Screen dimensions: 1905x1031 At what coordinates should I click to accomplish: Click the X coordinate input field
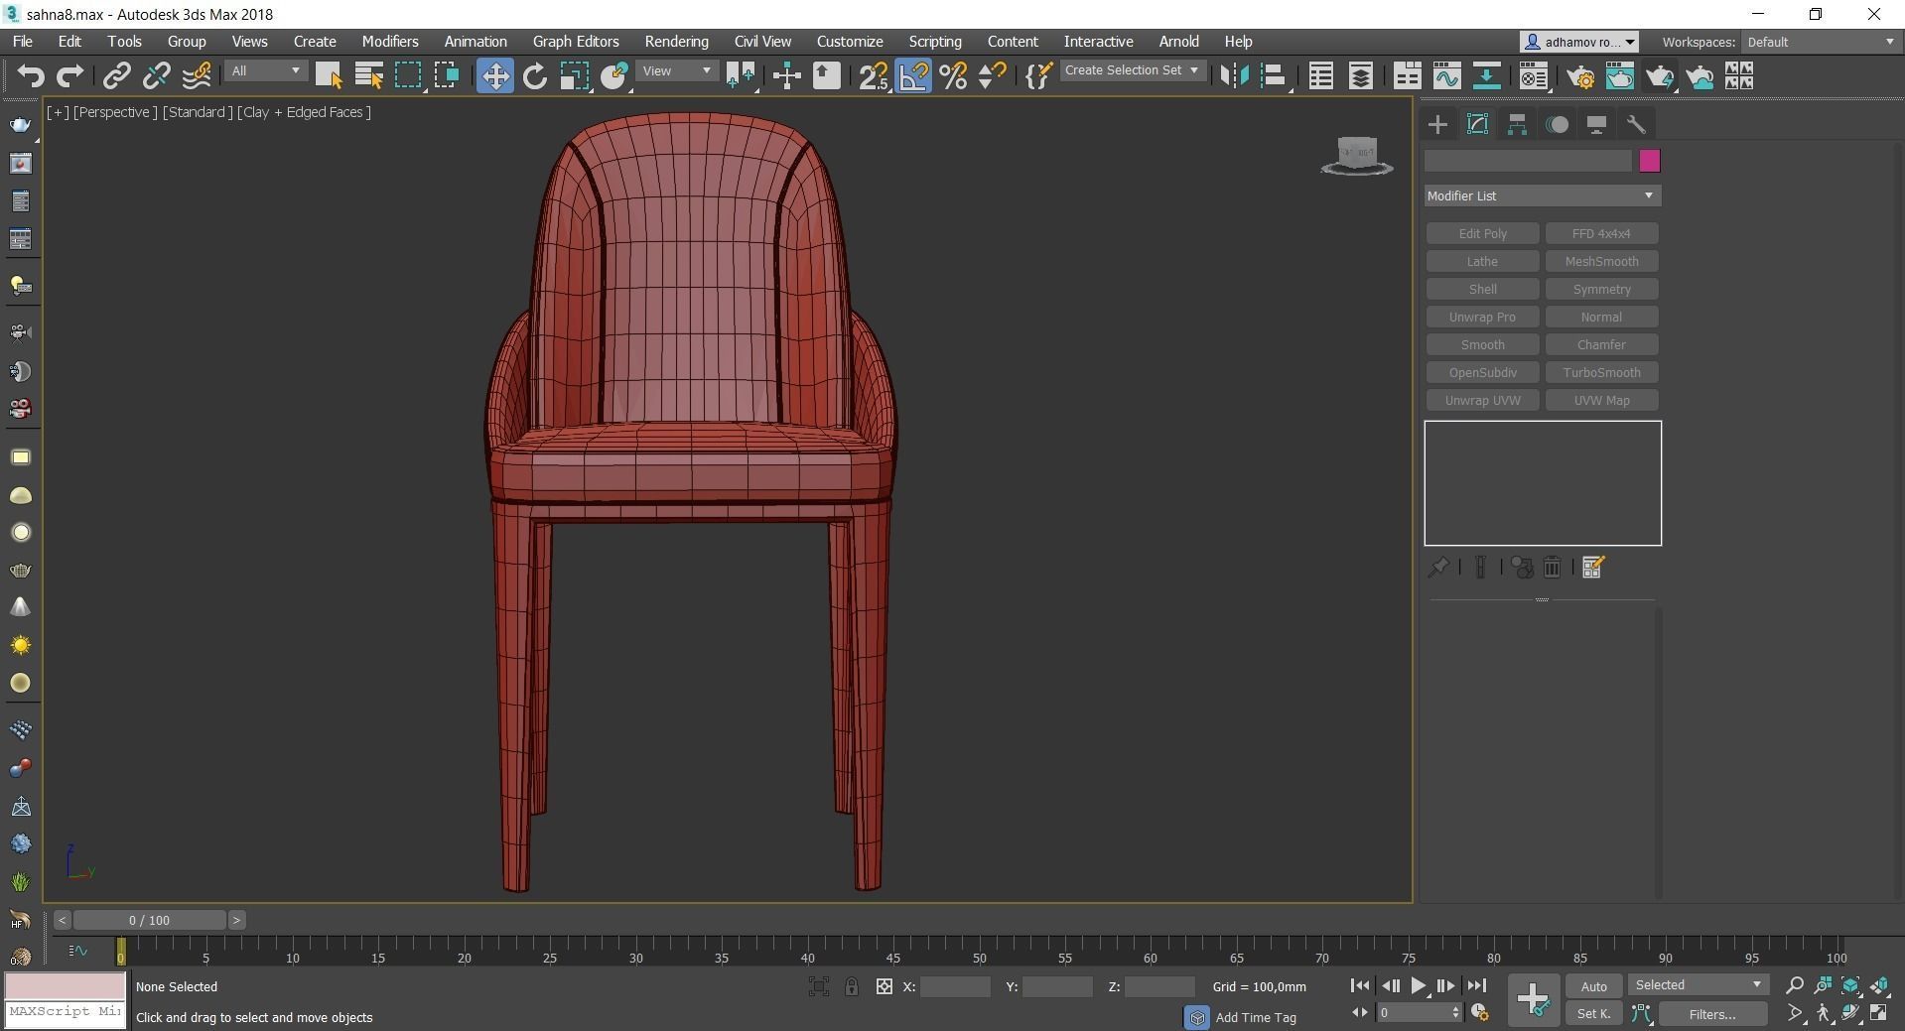tap(955, 986)
